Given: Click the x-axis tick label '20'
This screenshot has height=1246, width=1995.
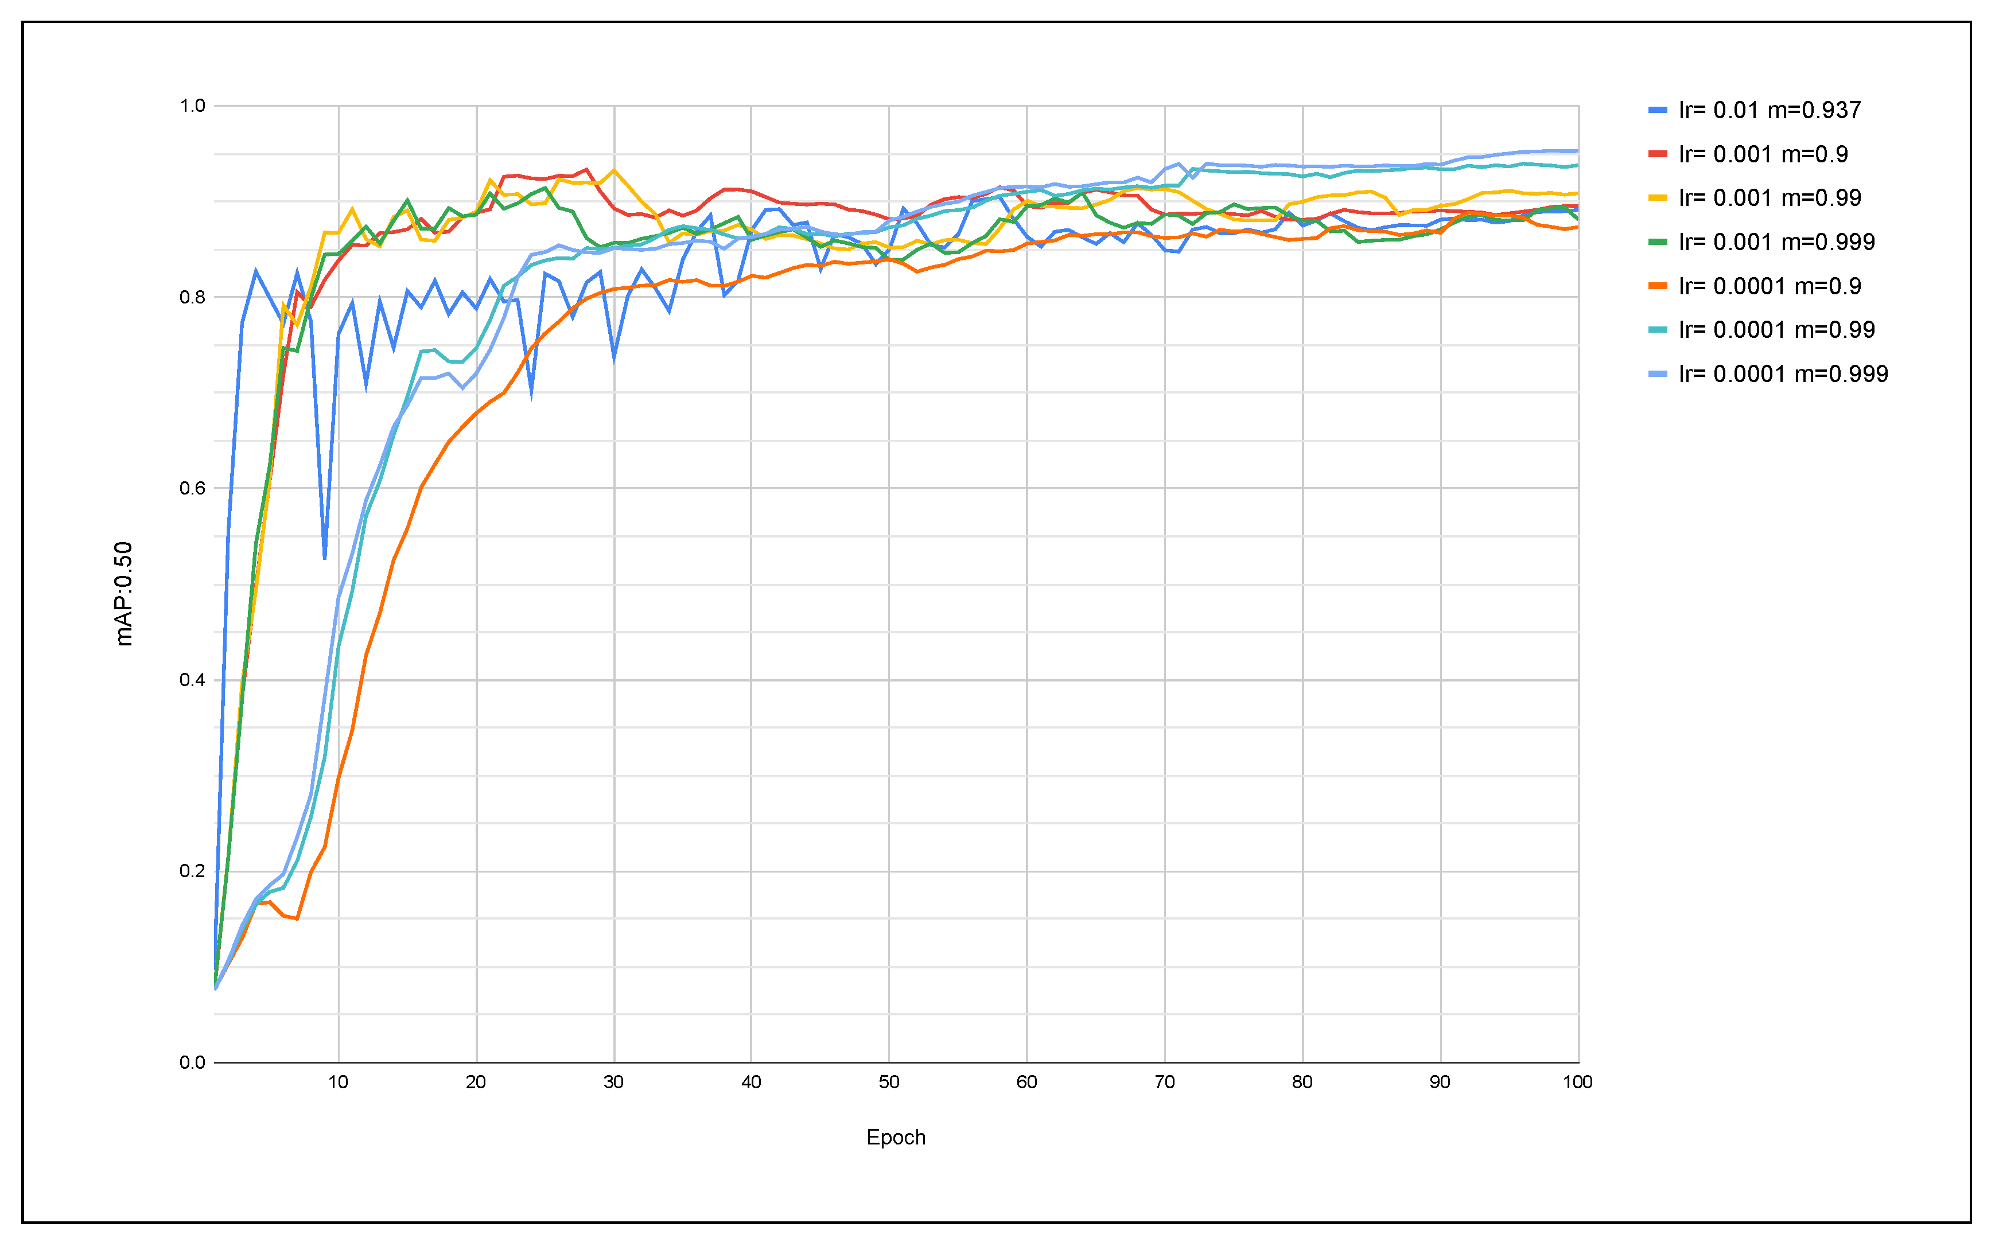Looking at the screenshot, I should point(476,1082).
